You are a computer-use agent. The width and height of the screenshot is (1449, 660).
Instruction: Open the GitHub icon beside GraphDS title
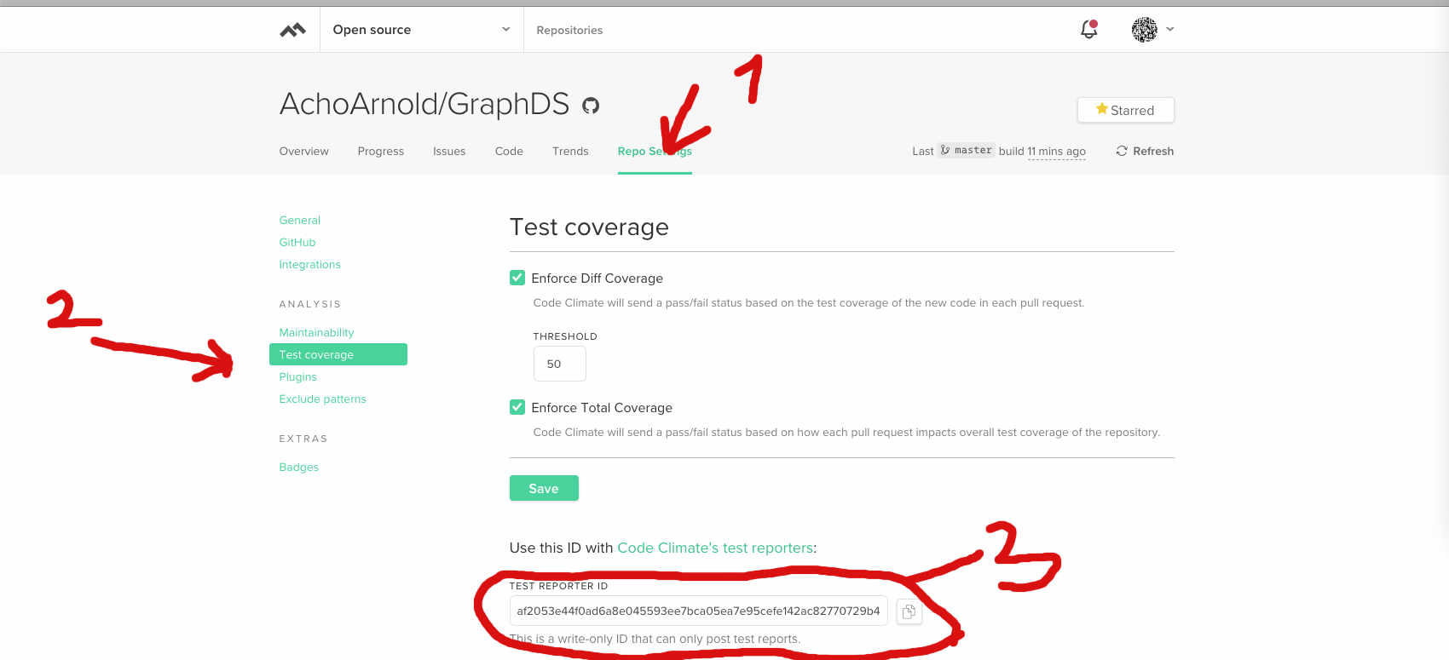pos(591,106)
